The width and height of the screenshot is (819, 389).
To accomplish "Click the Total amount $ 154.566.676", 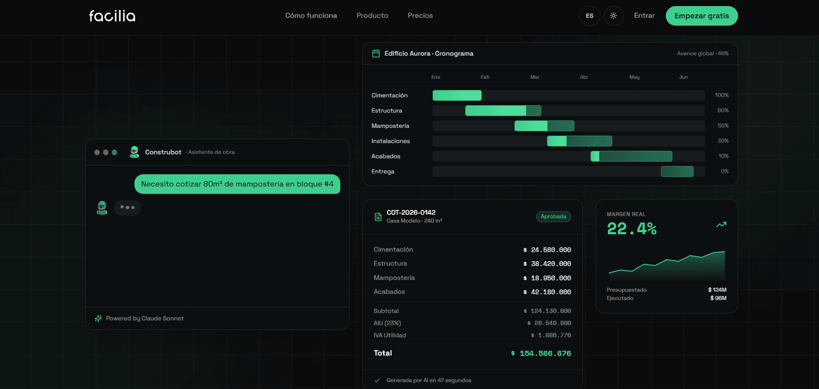I will coord(541,354).
